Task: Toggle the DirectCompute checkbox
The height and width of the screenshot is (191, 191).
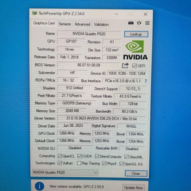Action: pyautogui.click(x=97, y=156)
